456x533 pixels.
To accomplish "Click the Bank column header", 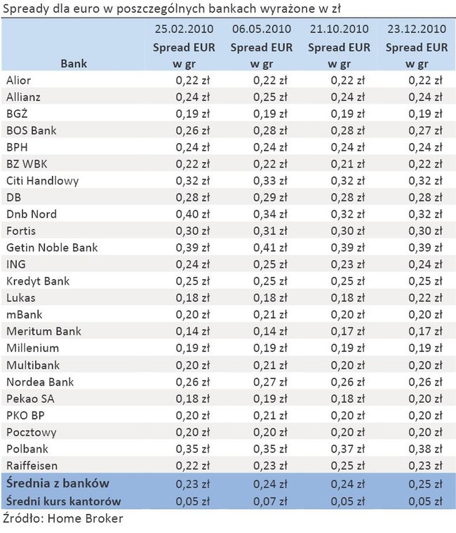I will point(74,64).
